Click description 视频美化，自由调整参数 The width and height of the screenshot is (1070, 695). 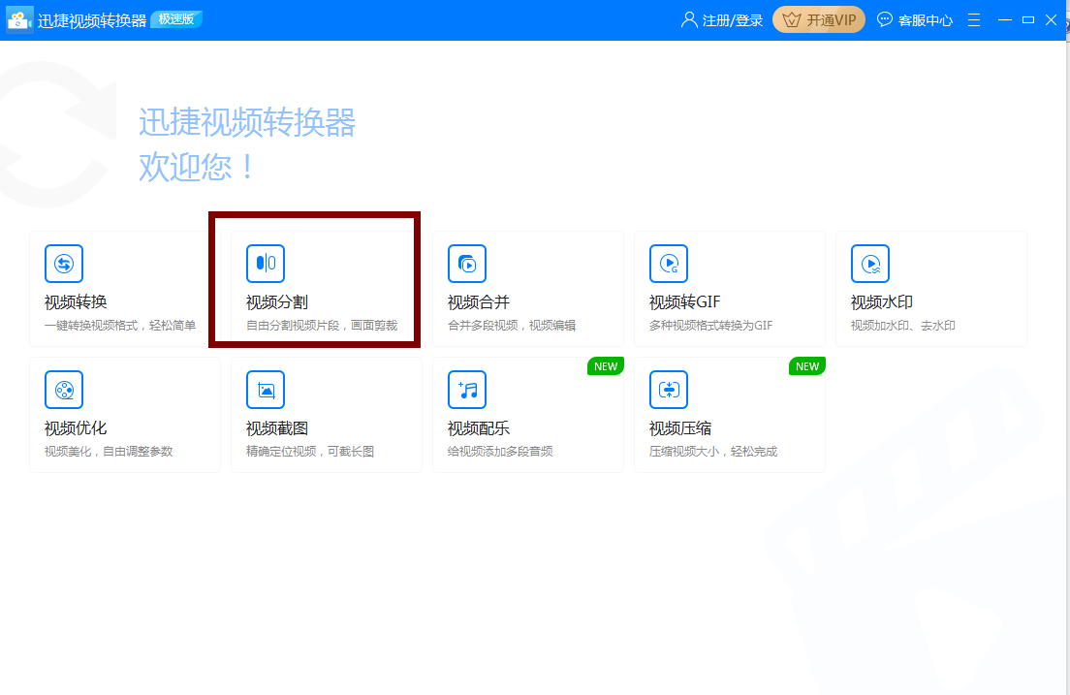tap(109, 452)
